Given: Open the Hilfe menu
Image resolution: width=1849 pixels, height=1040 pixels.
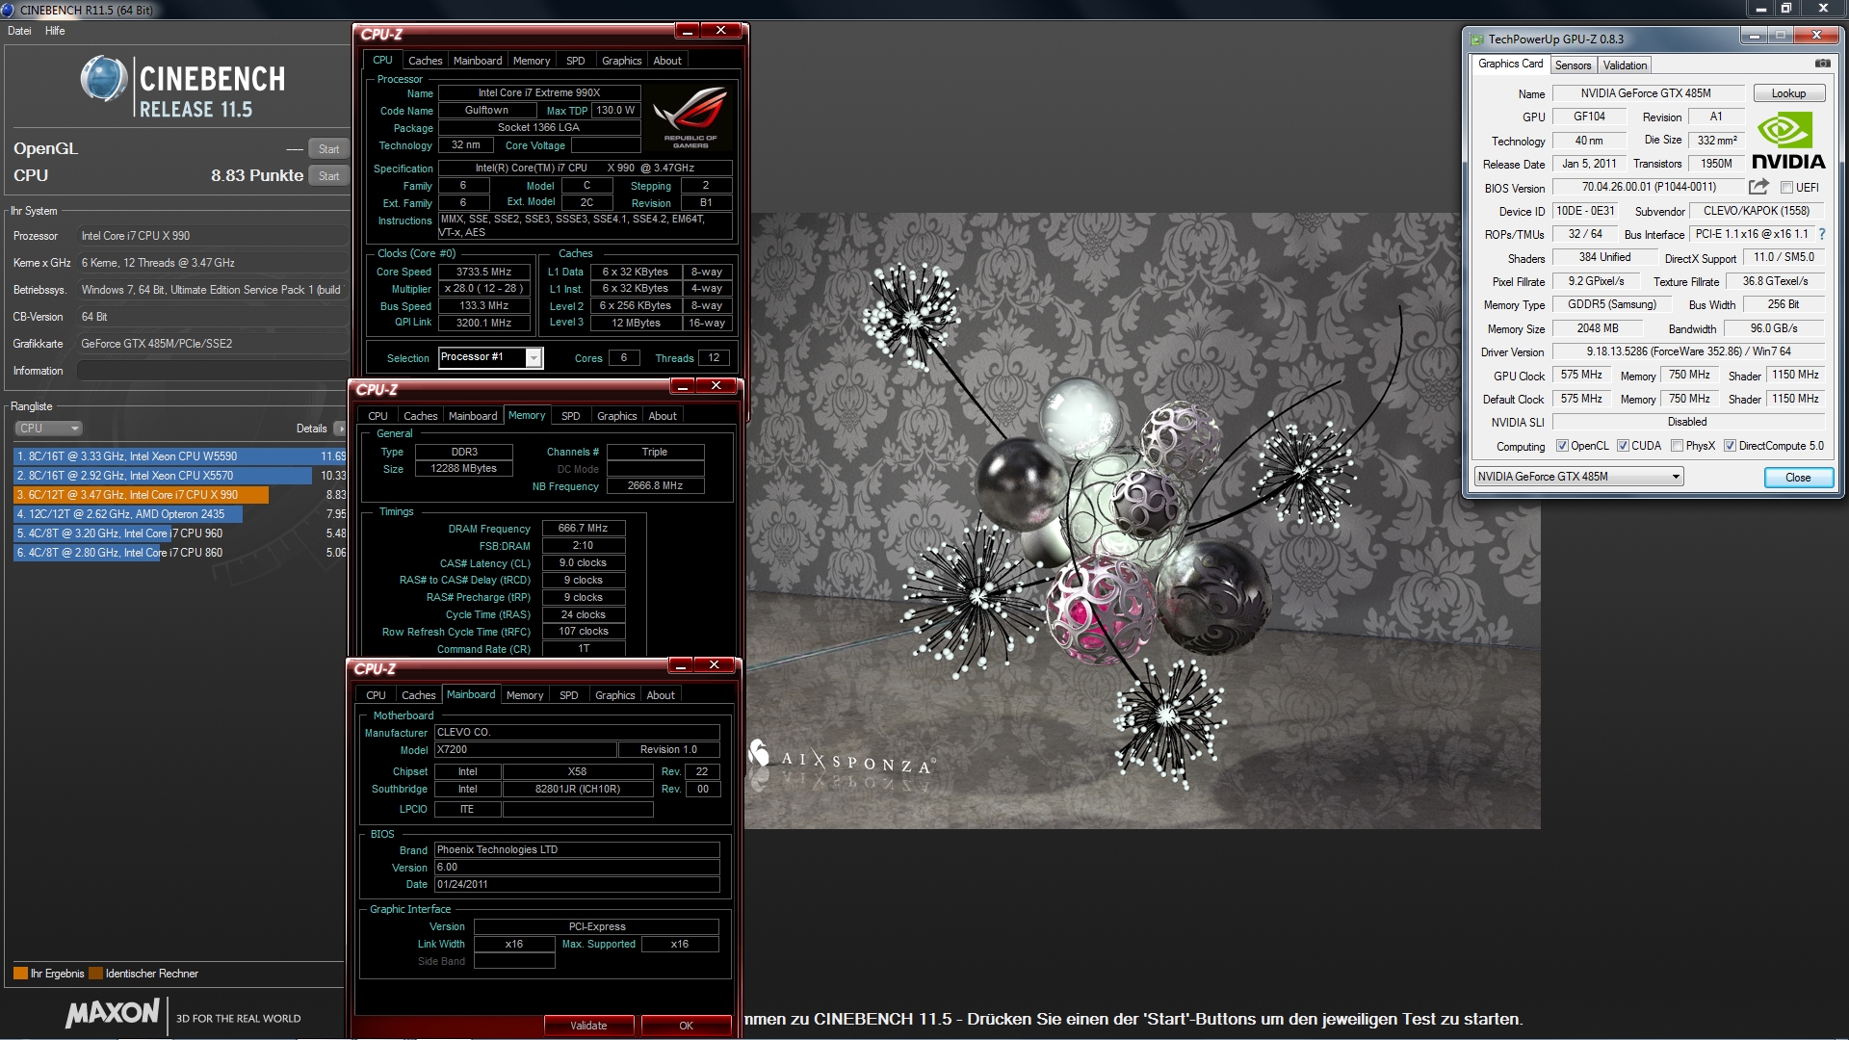Looking at the screenshot, I should click(55, 31).
